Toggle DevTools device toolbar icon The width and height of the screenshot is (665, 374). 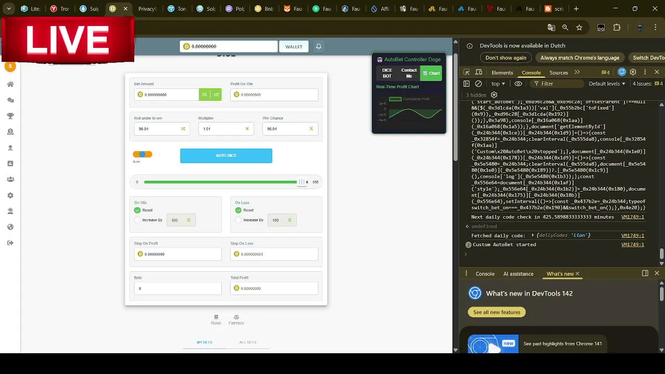(479, 72)
